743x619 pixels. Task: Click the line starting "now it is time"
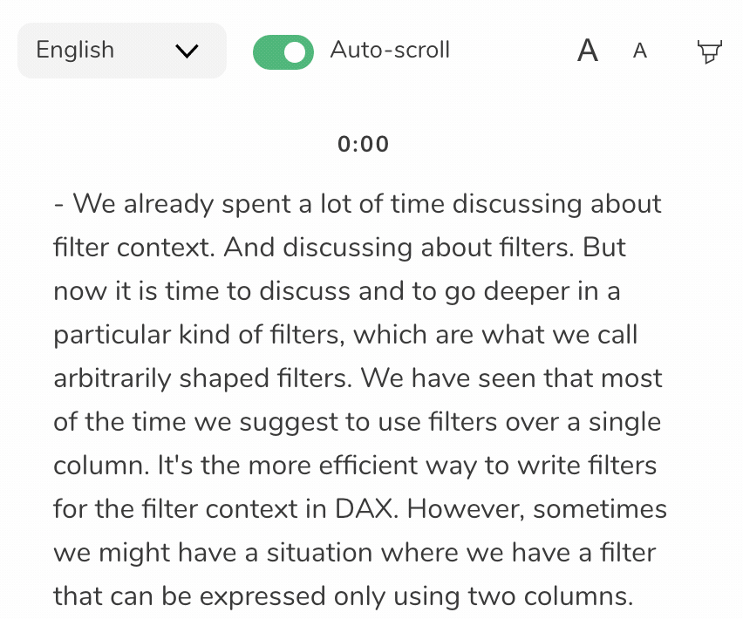pyautogui.click(x=337, y=291)
